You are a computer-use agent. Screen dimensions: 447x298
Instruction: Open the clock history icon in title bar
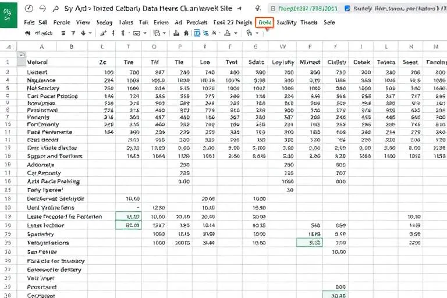[29, 9]
